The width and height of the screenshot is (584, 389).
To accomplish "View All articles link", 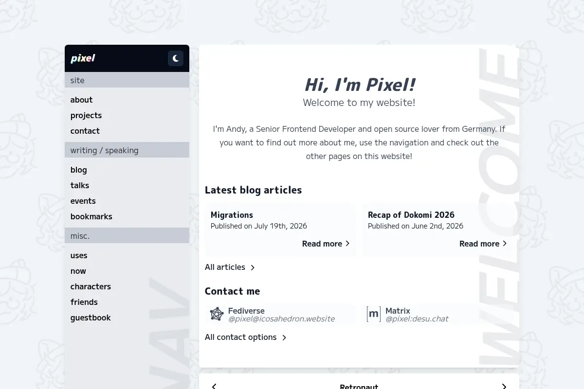I will point(225,267).
